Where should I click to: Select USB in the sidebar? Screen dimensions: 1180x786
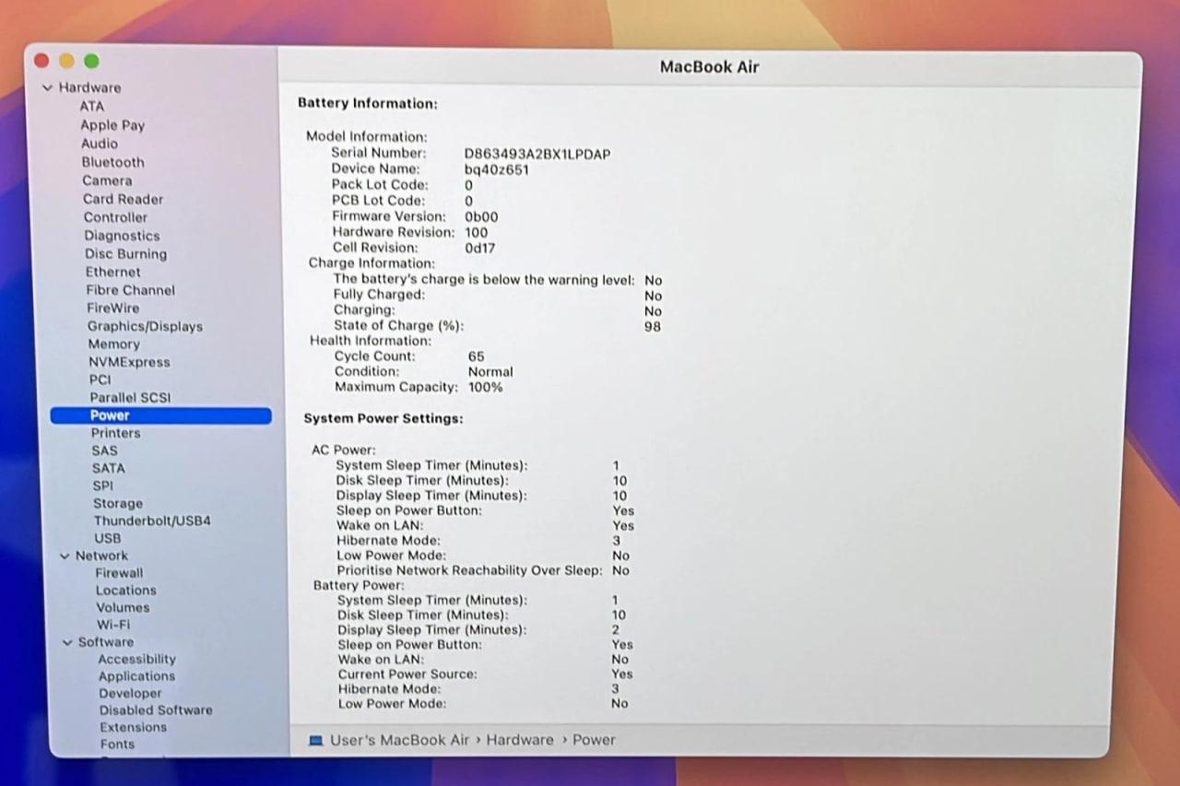[x=108, y=538]
